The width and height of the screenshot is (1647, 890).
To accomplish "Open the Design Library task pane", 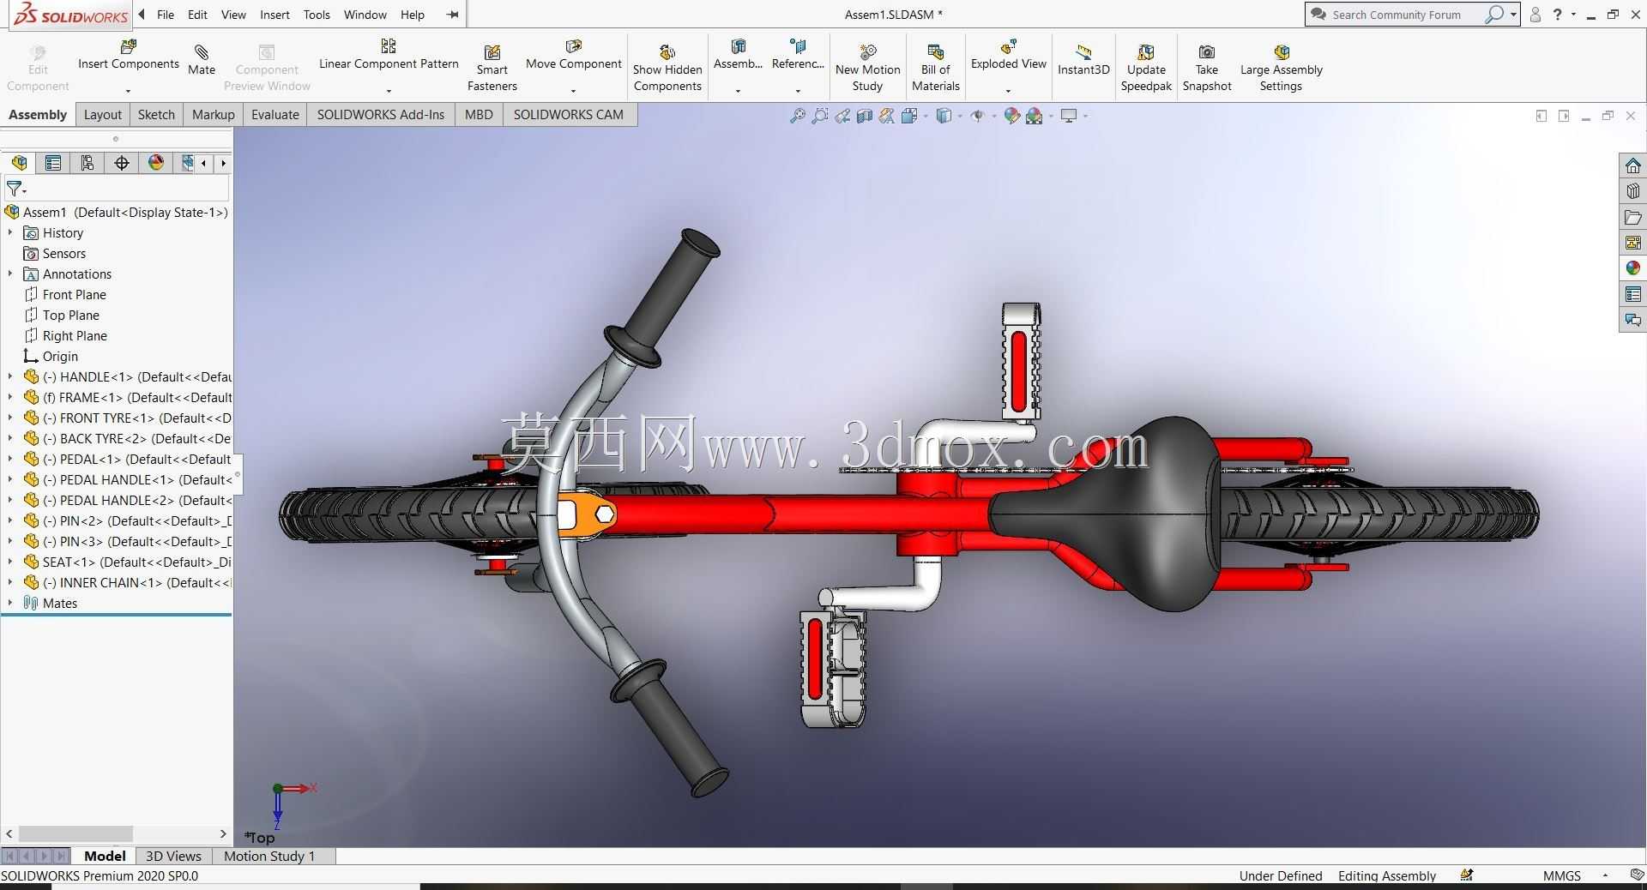I will pos(1632,191).
